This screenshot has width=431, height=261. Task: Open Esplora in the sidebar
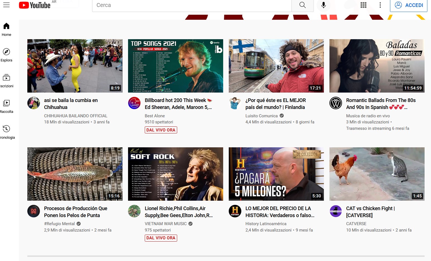point(6,55)
